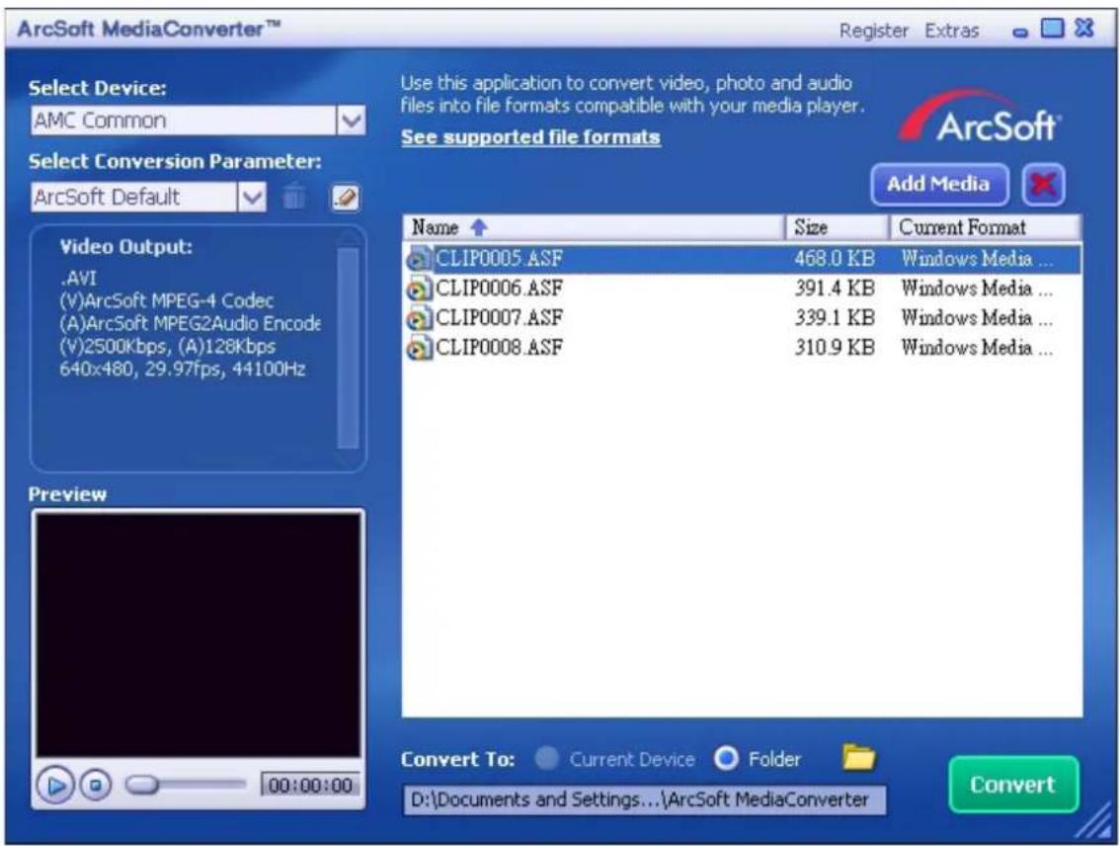
Task: Click the CLIP0005.ASF file icon
Action: click(x=420, y=259)
